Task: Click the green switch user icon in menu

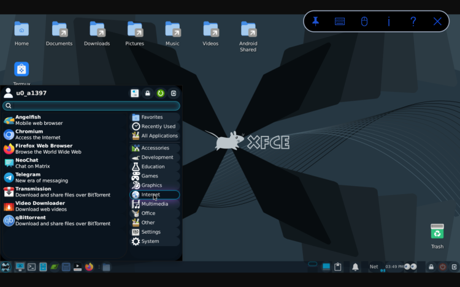Action: (x=161, y=94)
